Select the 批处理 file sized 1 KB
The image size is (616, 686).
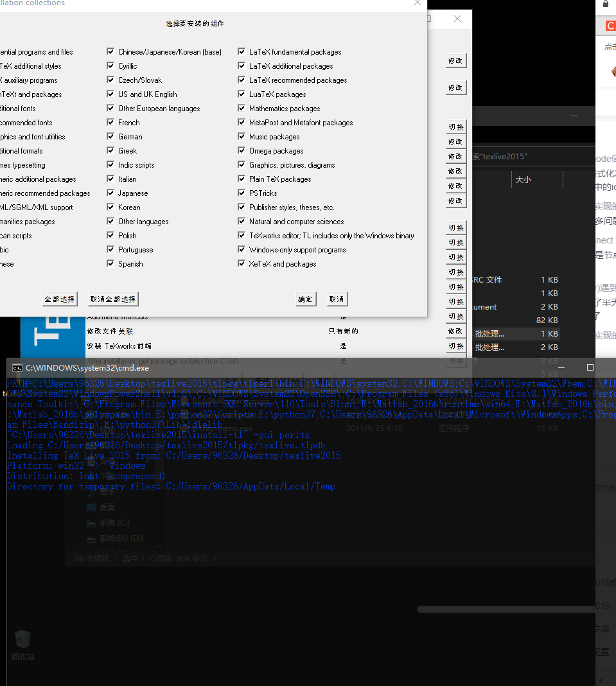516,334
